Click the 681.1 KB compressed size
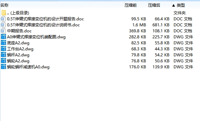This screenshot has height=121, width=200. click(161, 25)
